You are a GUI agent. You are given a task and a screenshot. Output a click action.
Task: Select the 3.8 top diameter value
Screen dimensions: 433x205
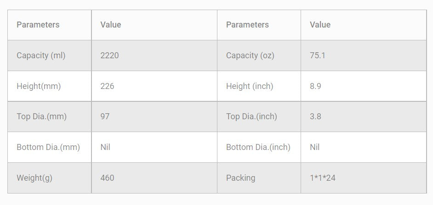point(315,116)
